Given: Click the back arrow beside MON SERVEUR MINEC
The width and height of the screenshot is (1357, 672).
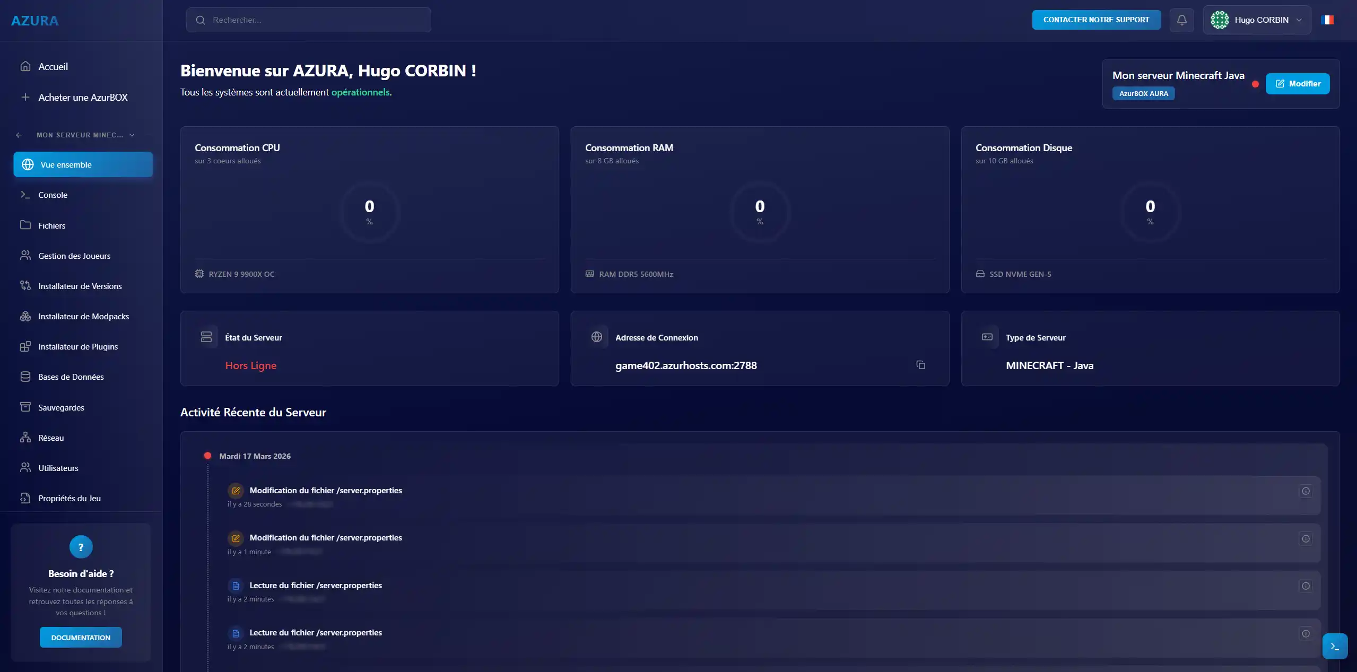Looking at the screenshot, I should click(19, 135).
